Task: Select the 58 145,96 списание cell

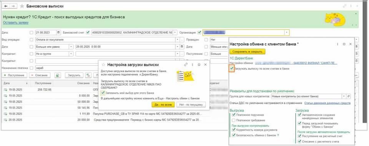Action: pyautogui.click(x=72, y=108)
